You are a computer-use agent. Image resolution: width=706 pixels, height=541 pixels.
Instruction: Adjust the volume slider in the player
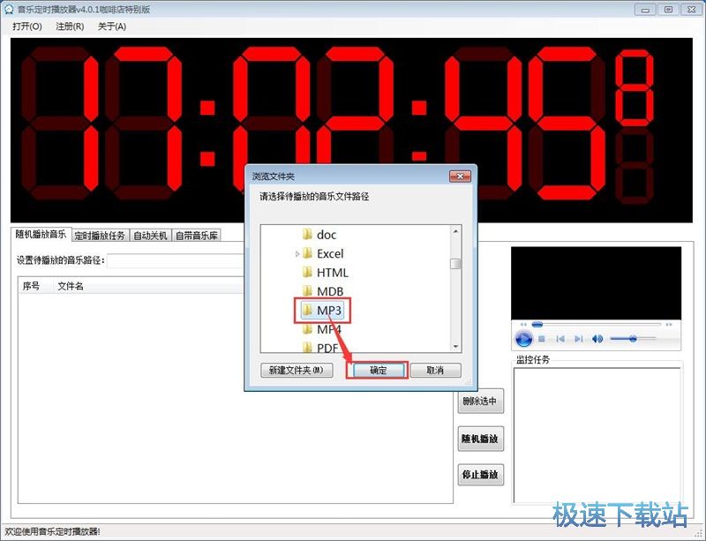coord(634,339)
